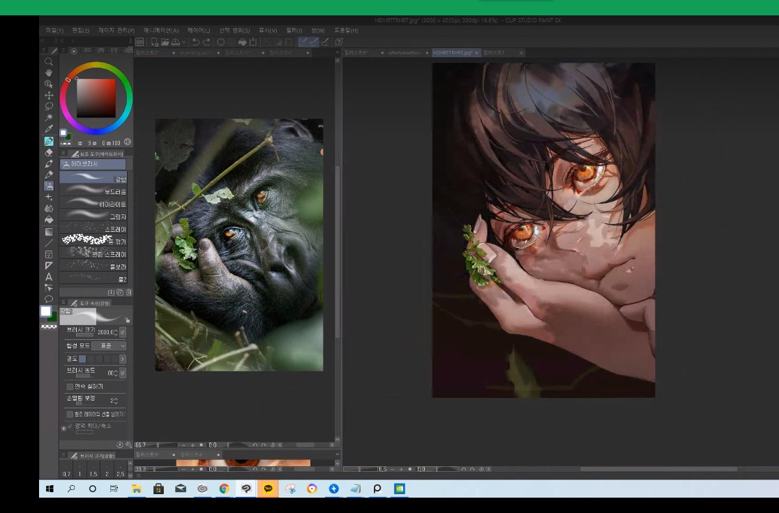Choose brush size preset 1.5
The width and height of the screenshot is (779, 513).
click(x=93, y=470)
